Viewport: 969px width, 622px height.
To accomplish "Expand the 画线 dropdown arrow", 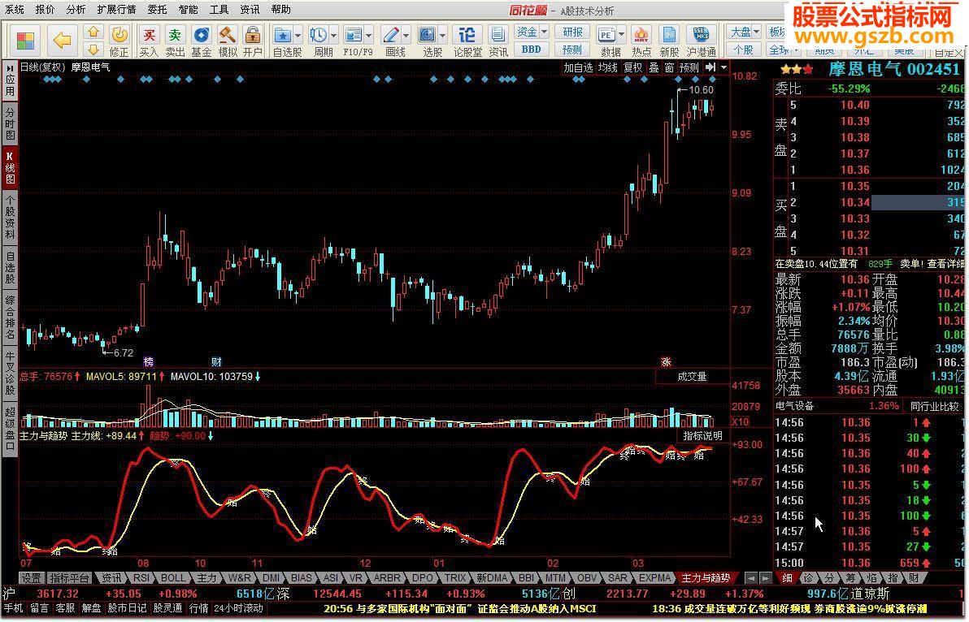I will coord(406,35).
